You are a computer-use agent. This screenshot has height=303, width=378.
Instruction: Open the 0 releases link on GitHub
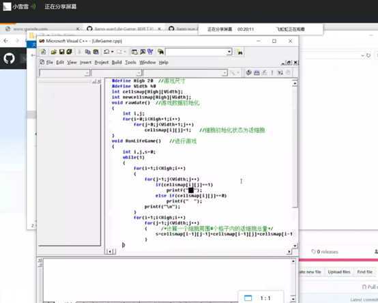click(325, 252)
